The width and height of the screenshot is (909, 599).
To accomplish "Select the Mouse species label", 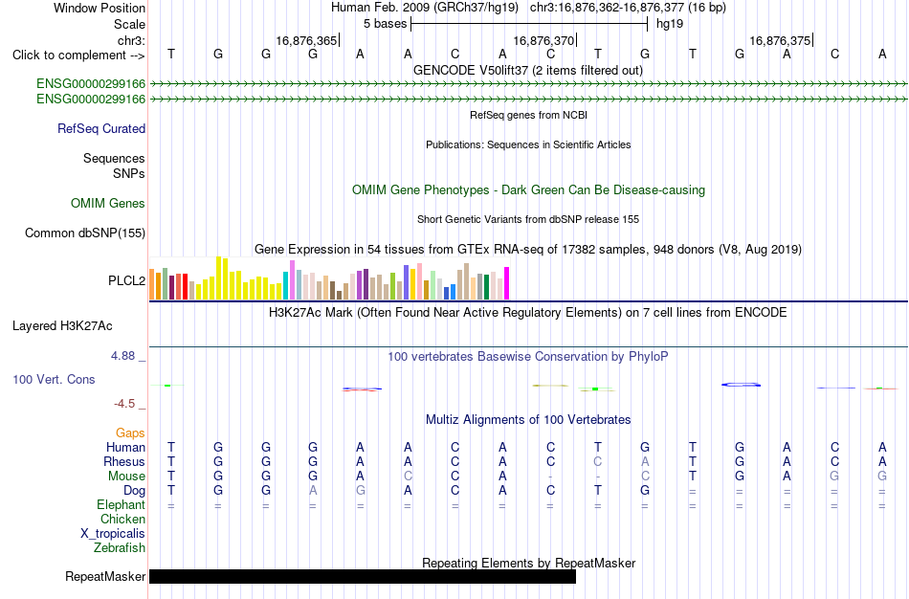I will tap(127, 477).
